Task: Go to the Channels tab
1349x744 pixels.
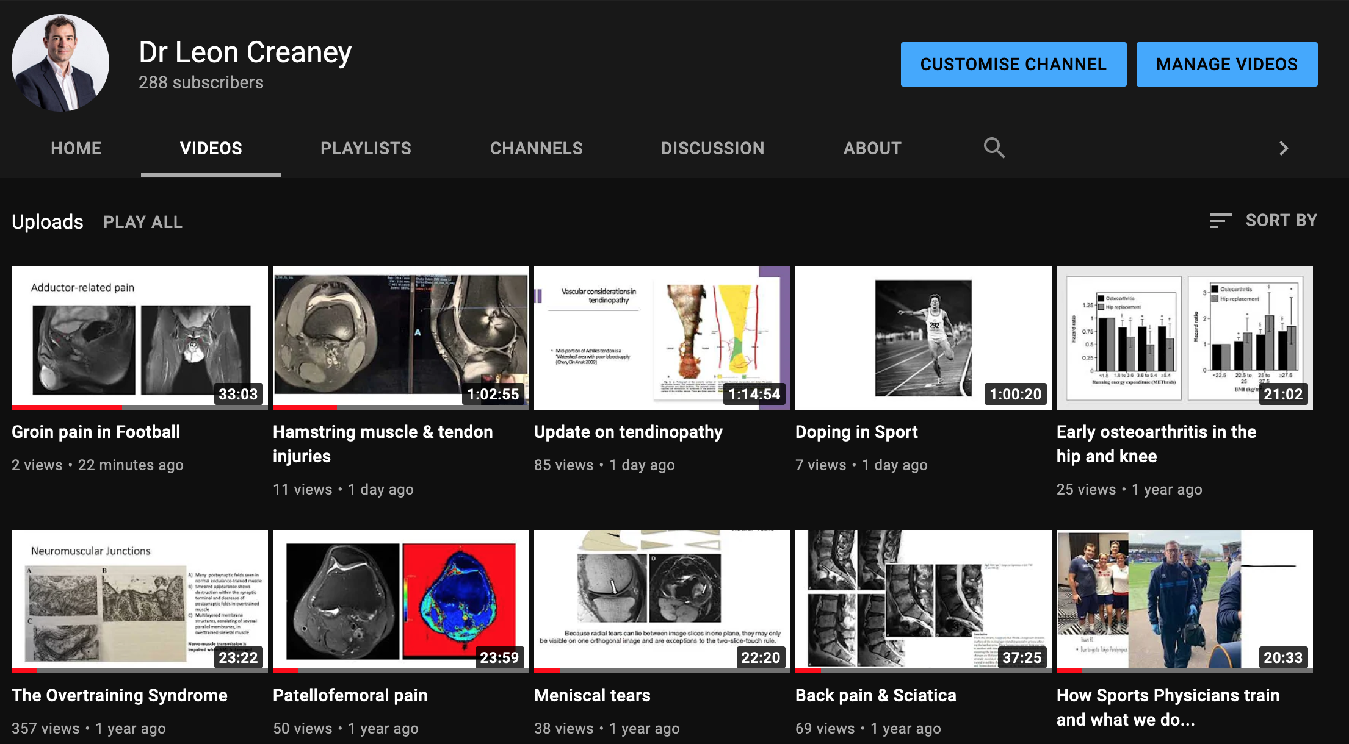Action: [x=536, y=148]
